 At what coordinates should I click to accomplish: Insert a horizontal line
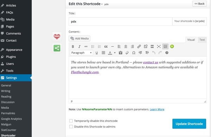(x=113, y=47)
